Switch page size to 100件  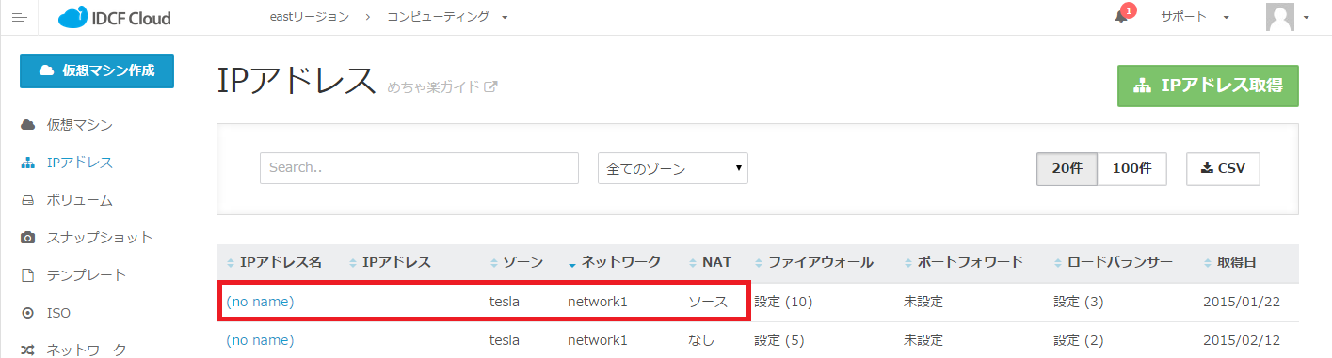coord(1132,169)
